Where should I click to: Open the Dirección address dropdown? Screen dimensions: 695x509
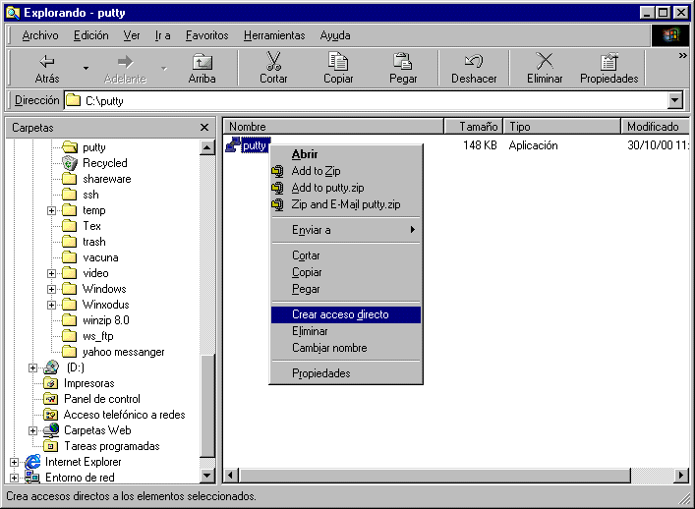coord(675,100)
